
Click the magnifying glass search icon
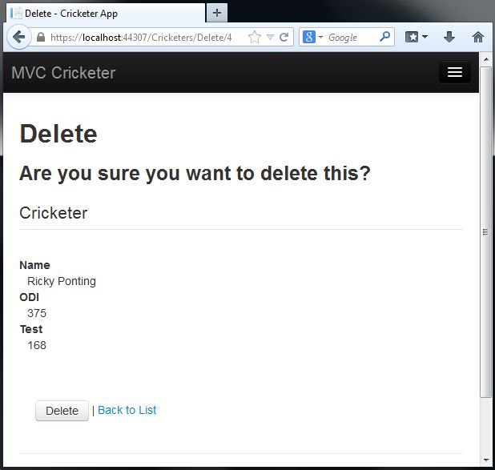pyautogui.click(x=384, y=37)
